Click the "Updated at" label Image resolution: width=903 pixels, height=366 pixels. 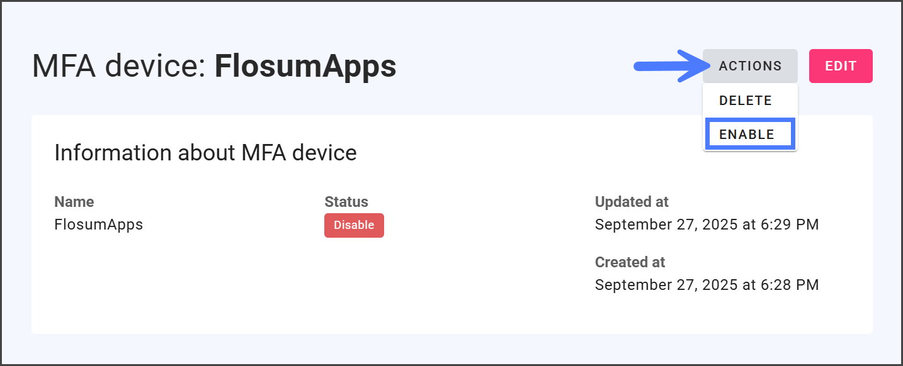[x=632, y=202]
